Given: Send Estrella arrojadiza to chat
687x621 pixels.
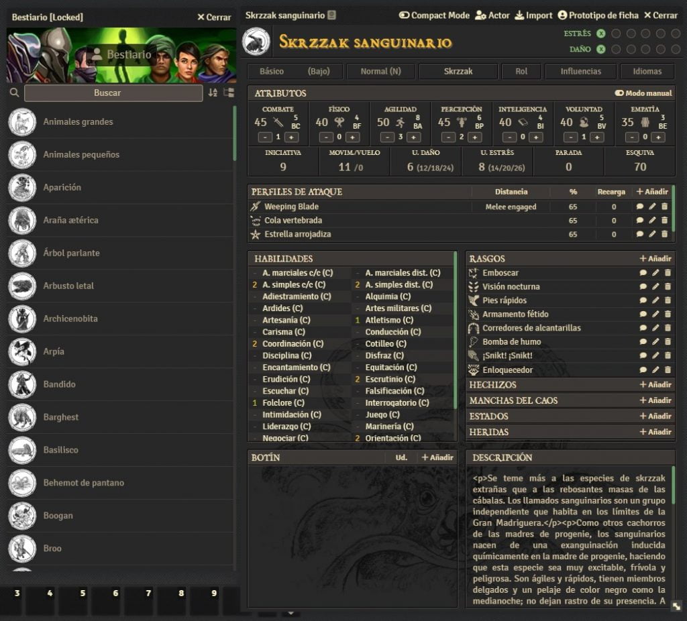Looking at the screenshot, I should coord(640,235).
